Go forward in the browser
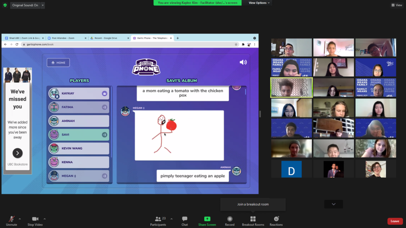Image resolution: width=406 pixels, height=228 pixels. (11, 44)
